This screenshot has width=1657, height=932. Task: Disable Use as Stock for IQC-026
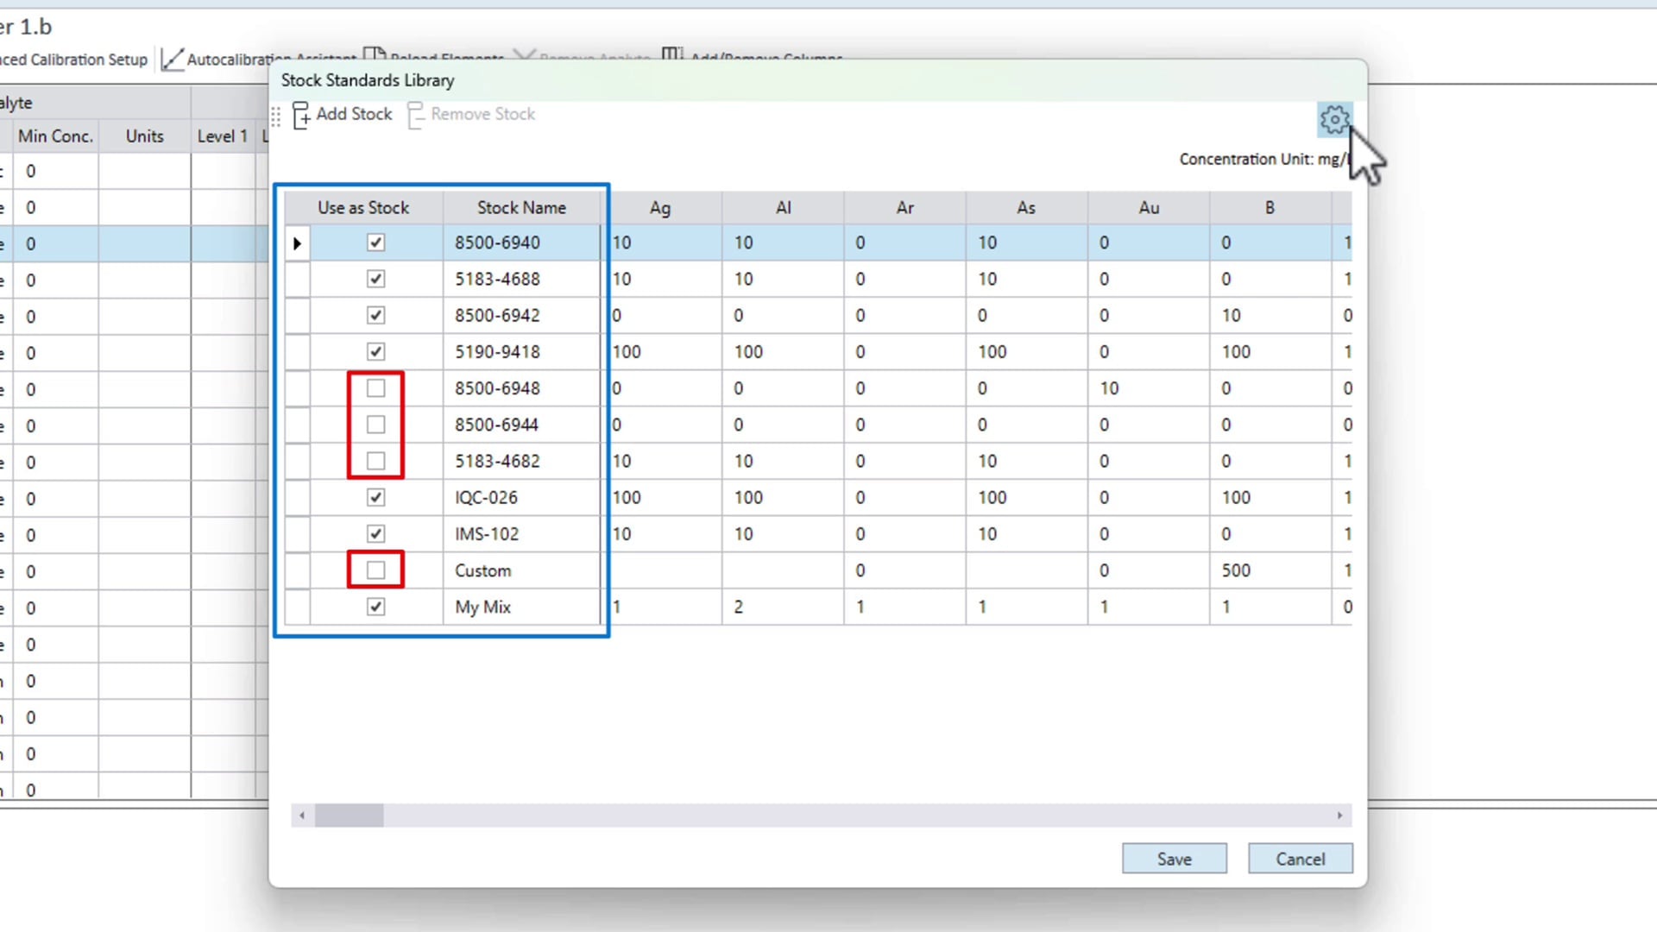pyautogui.click(x=375, y=497)
